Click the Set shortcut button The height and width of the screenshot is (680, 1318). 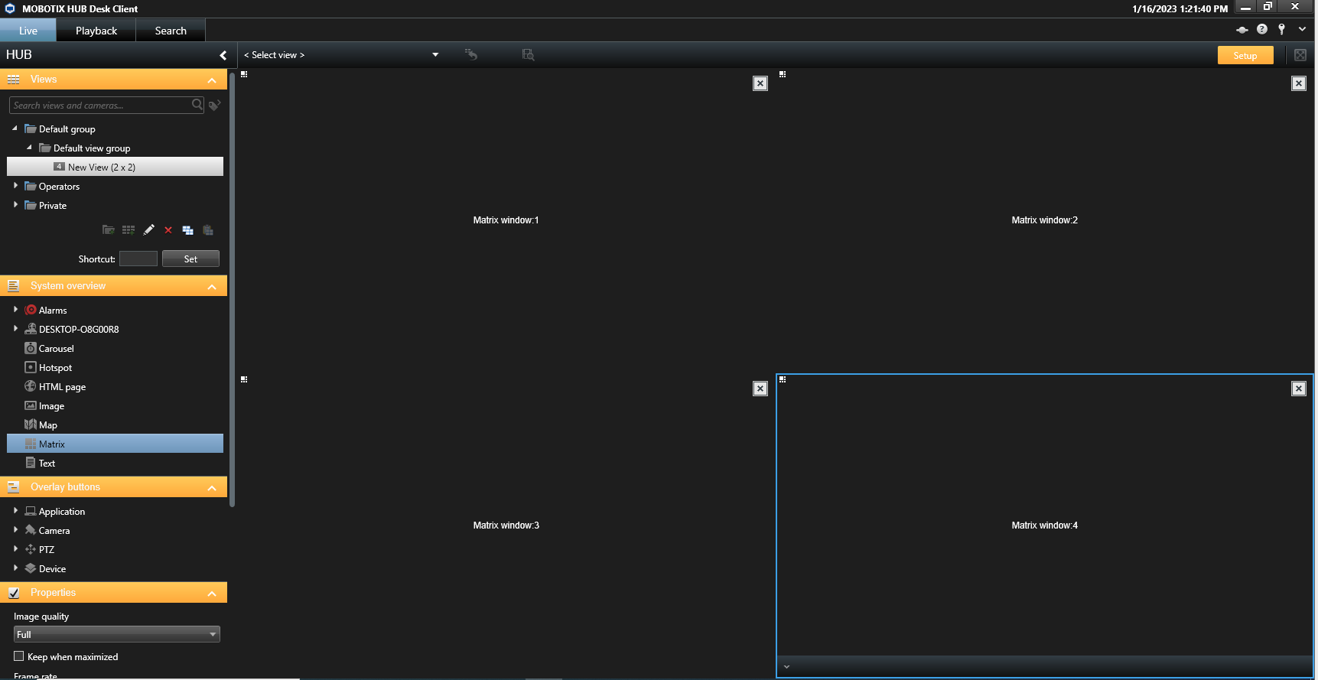(x=190, y=259)
